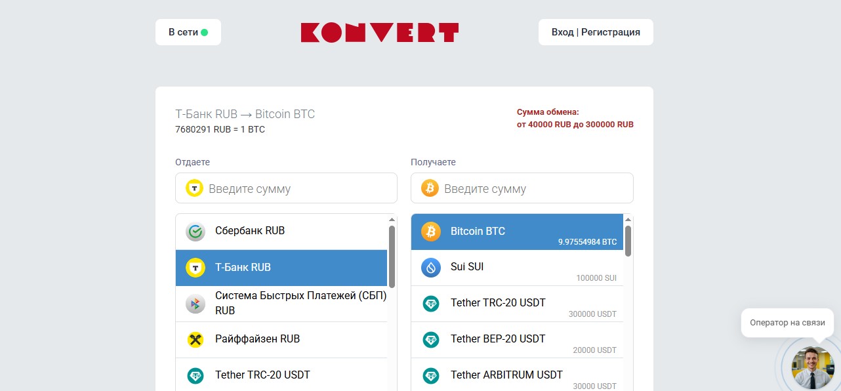Click Tether TRC-20 icon in give list
This screenshot has width=841, height=391.
pyautogui.click(x=195, y=376)
